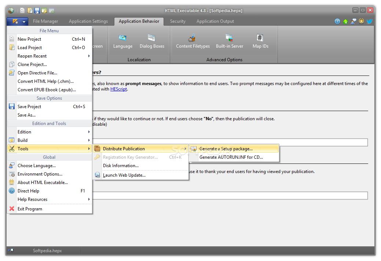Viewport: 381px width, 261px height.
Task: Select Generate a Setup package item
Action: (234, 149)
